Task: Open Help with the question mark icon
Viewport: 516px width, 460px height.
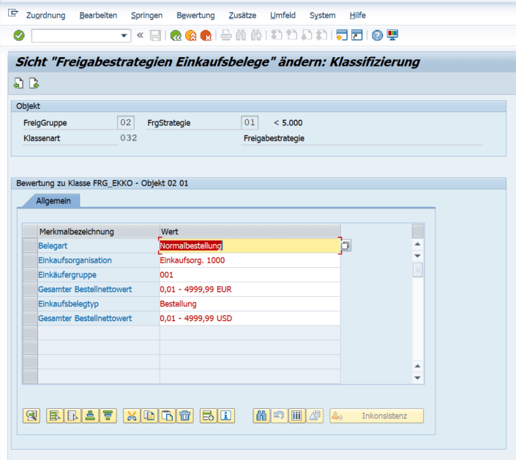Action: click(x=377, y=35)
